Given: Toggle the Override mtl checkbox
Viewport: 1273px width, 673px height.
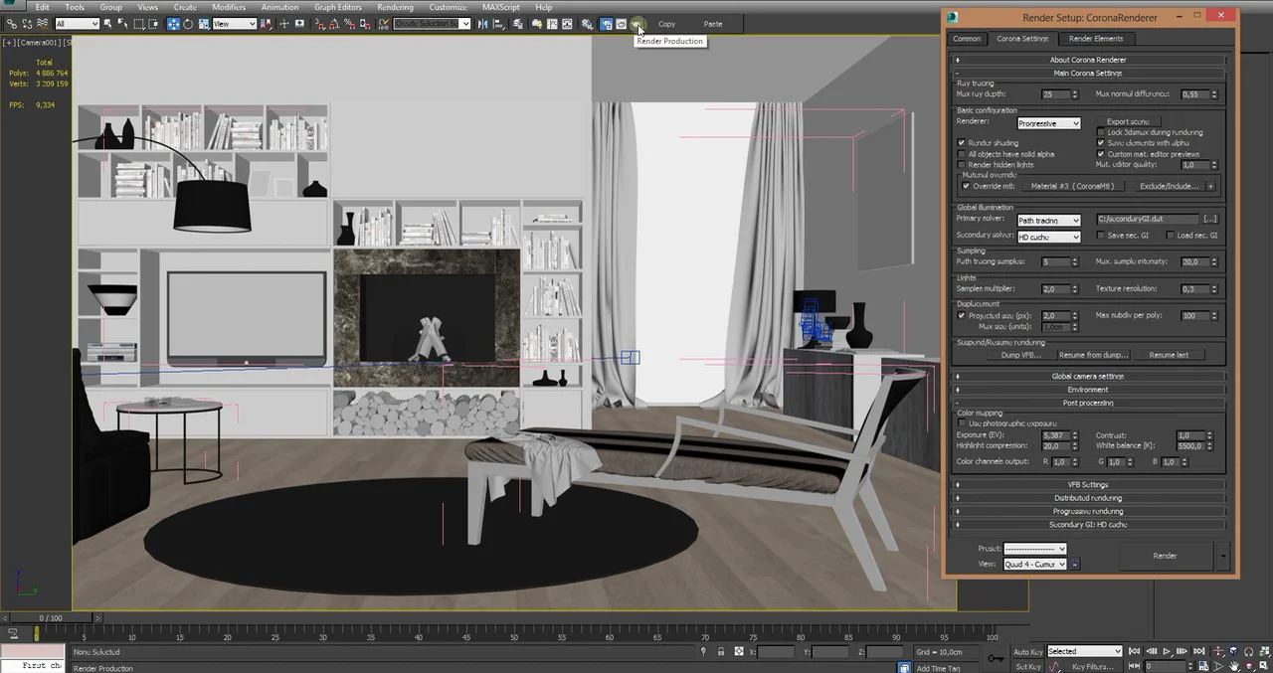Looking at the screenshot, I should 967,186.
